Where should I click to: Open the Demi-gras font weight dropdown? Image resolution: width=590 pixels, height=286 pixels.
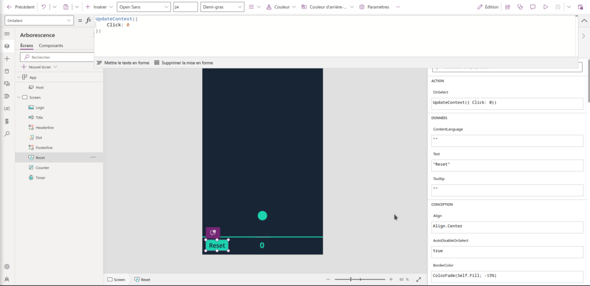point(222,7)
